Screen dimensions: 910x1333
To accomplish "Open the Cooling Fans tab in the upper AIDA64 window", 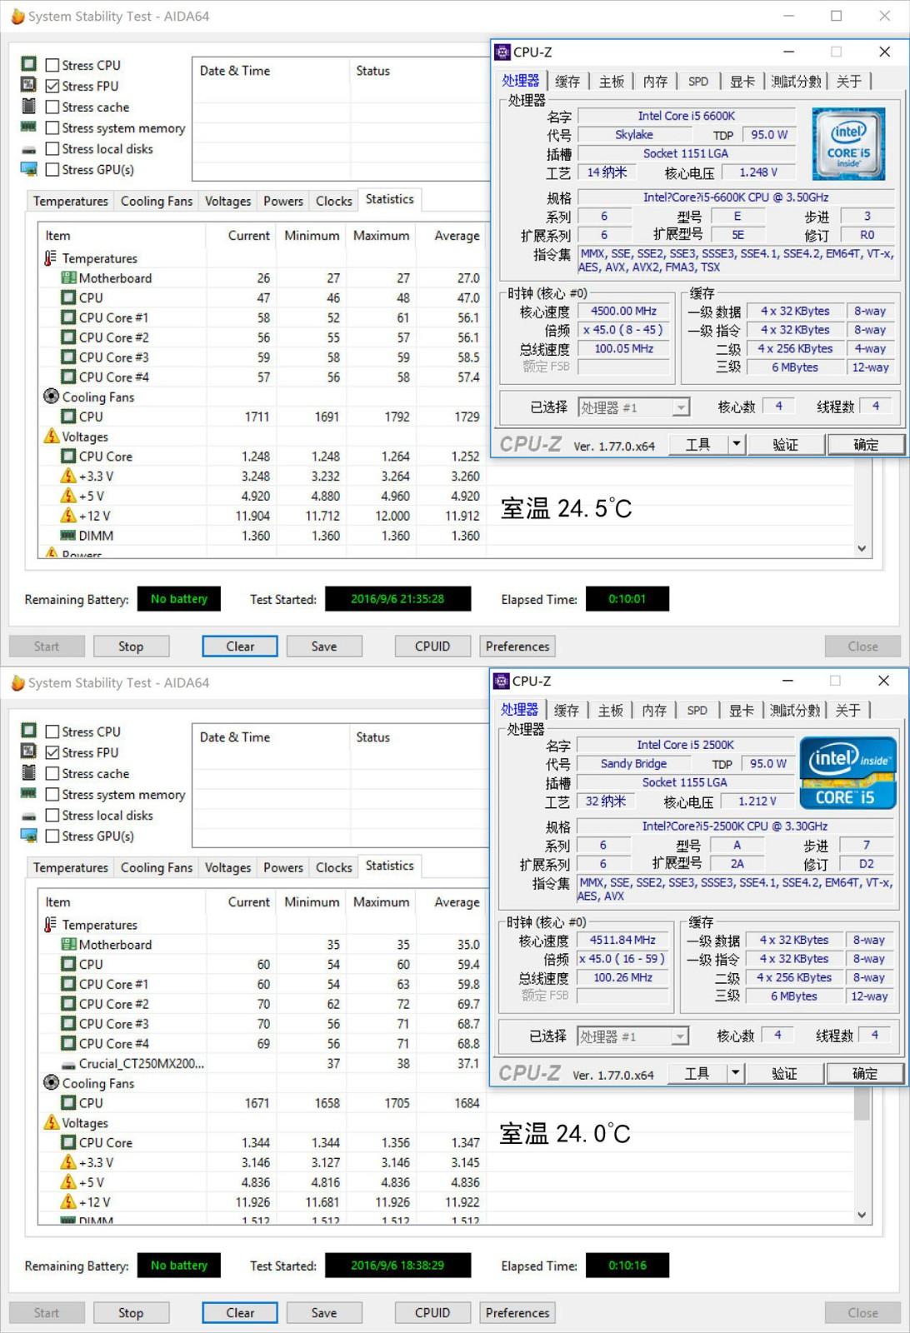I will 157,201.
